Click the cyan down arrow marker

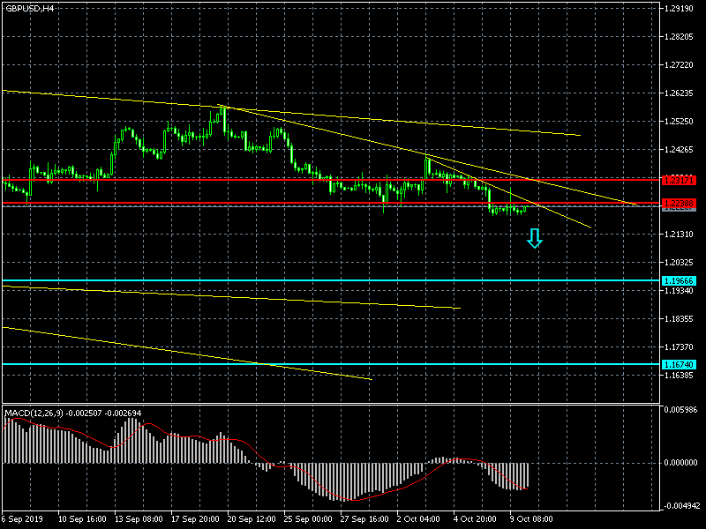pos(535,238)
